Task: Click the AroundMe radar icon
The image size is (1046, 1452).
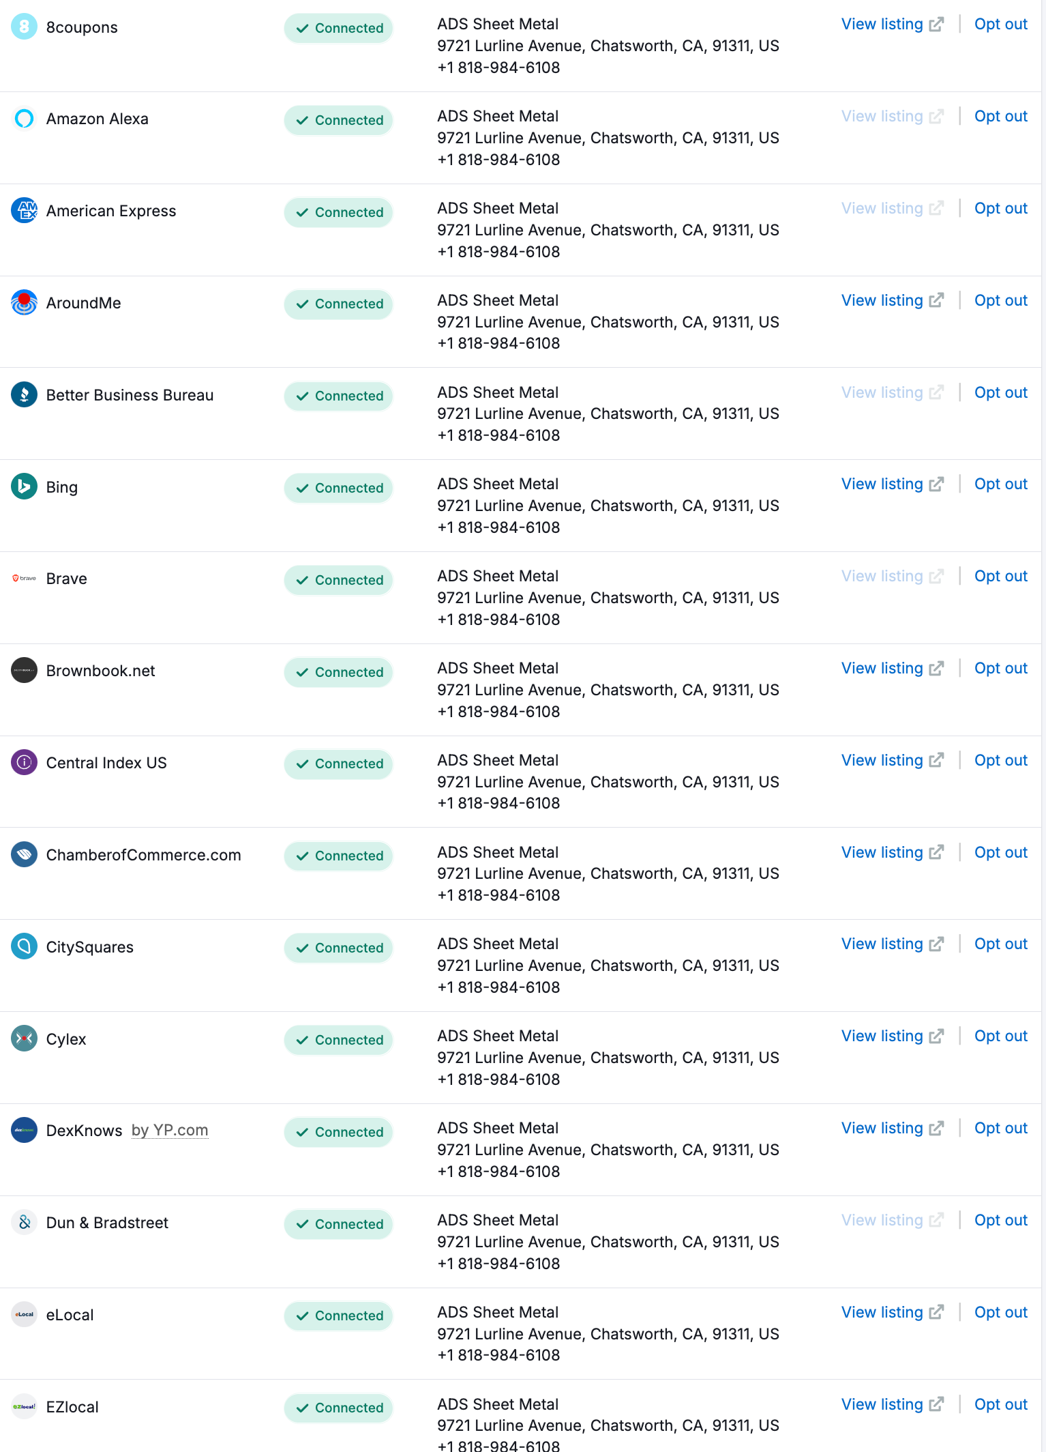Action: (x=24, y=302)
